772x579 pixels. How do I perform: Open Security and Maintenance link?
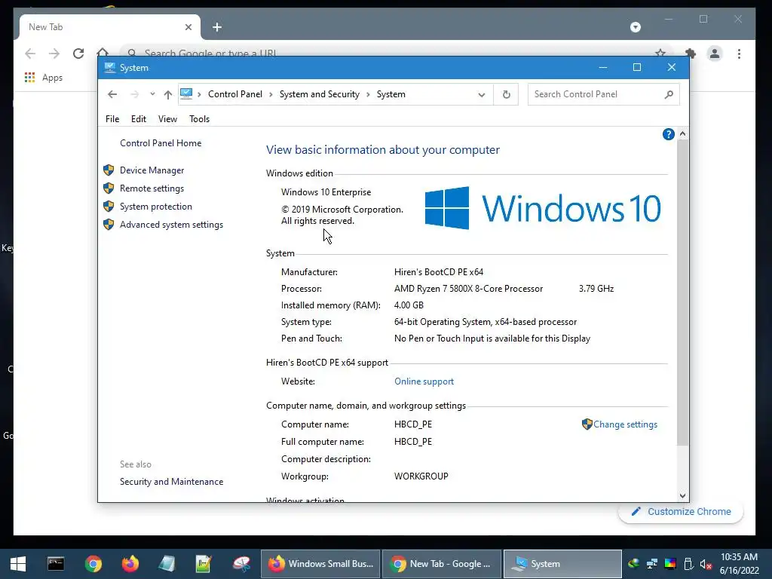click(171, 482)
